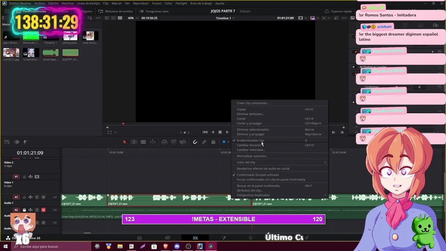Toggle auto track selector on Video 1
446x251 pixels.
(x=30, y=177)
